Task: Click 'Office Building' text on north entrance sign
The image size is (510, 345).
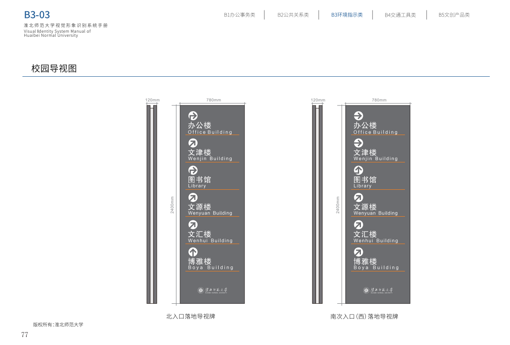Action: (210, 132)
